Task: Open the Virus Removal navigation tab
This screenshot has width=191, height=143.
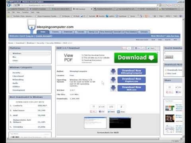Action: pyautogui.click(x=106, y=32)
